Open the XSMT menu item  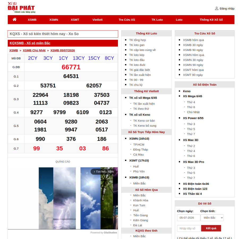[x=75, y=20]
